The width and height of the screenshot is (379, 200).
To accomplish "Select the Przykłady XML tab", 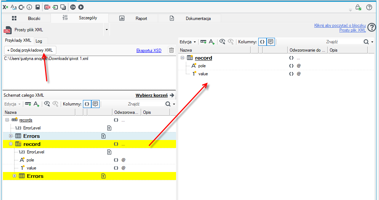I will click(x=18, y=41).
